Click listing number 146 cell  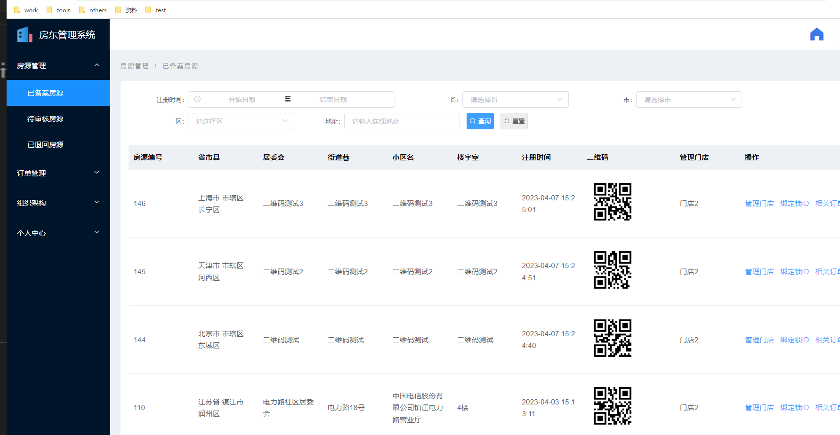139,203
